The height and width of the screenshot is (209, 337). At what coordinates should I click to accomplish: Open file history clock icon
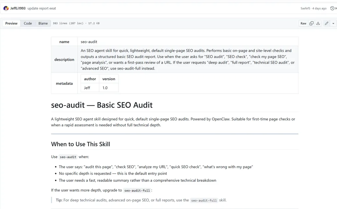point(332,8)
